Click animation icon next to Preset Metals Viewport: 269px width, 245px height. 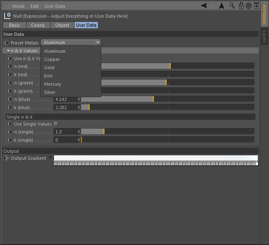pos(6,43)
